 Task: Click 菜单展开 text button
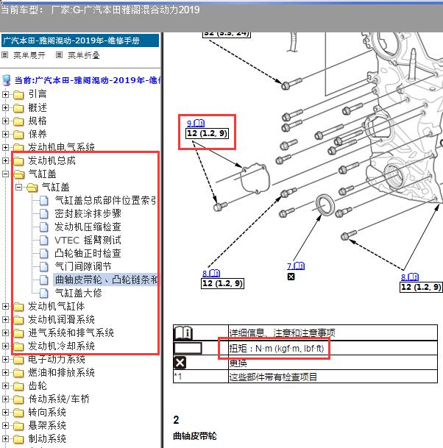(29, 55)
